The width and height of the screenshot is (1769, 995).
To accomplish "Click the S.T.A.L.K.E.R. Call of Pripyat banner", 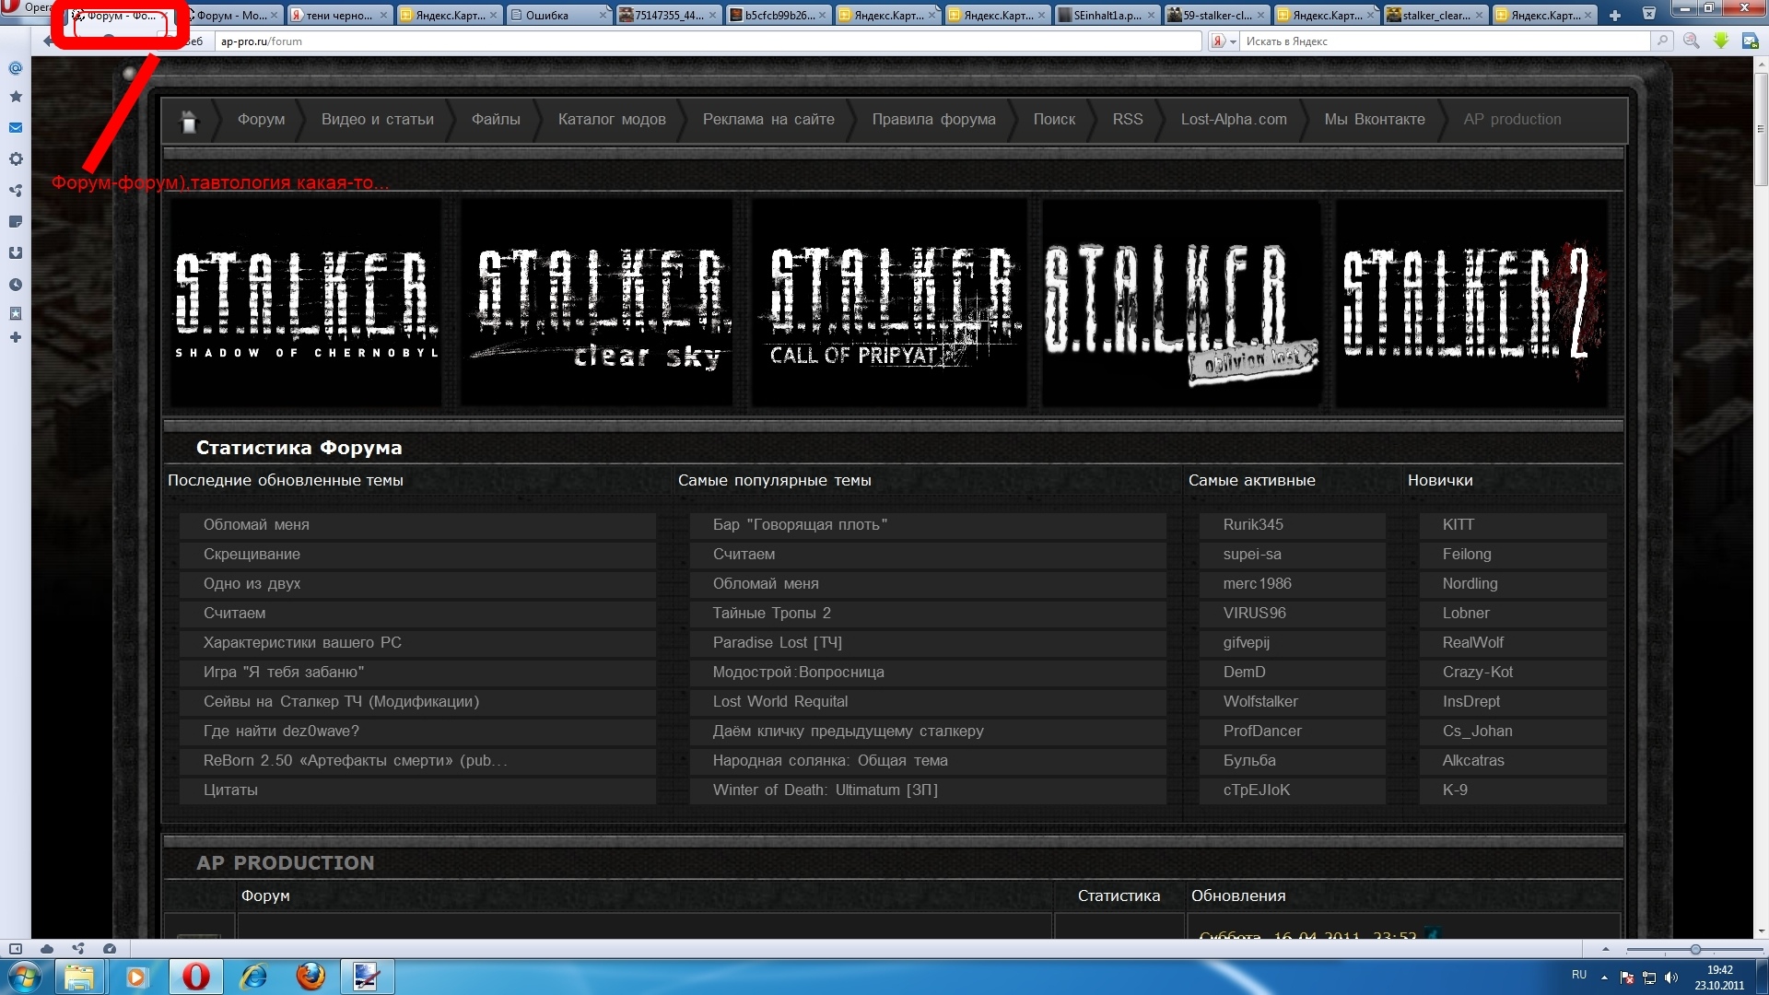I will click(x=889, y=303).
